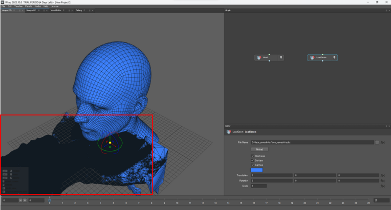Click the f(x) expression icon beside Scale
The height and width of the screenshot is (210, 391).
coord(383,186)
